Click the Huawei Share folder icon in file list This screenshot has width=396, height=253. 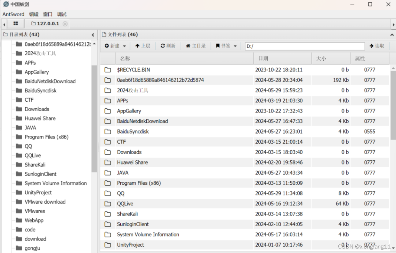(108, 162)
